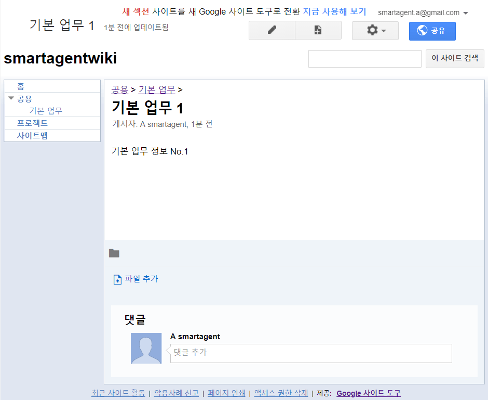Viewport: 488px width, 400px height.
Task: Select 기본 업무 sidebar sub-item
Action: coord(46,110)
